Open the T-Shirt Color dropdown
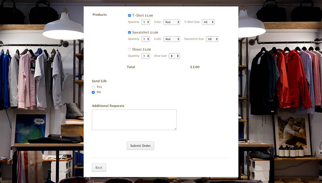The width and height of the screenshot is (322, 183). click(x=172, y=22)
